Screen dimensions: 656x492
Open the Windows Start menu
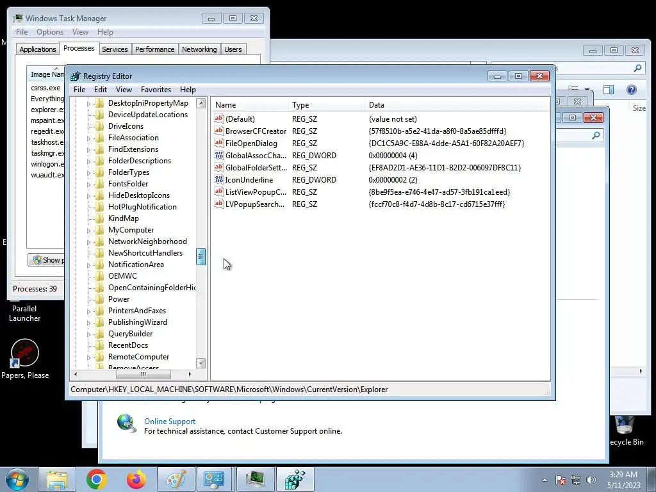17,479
